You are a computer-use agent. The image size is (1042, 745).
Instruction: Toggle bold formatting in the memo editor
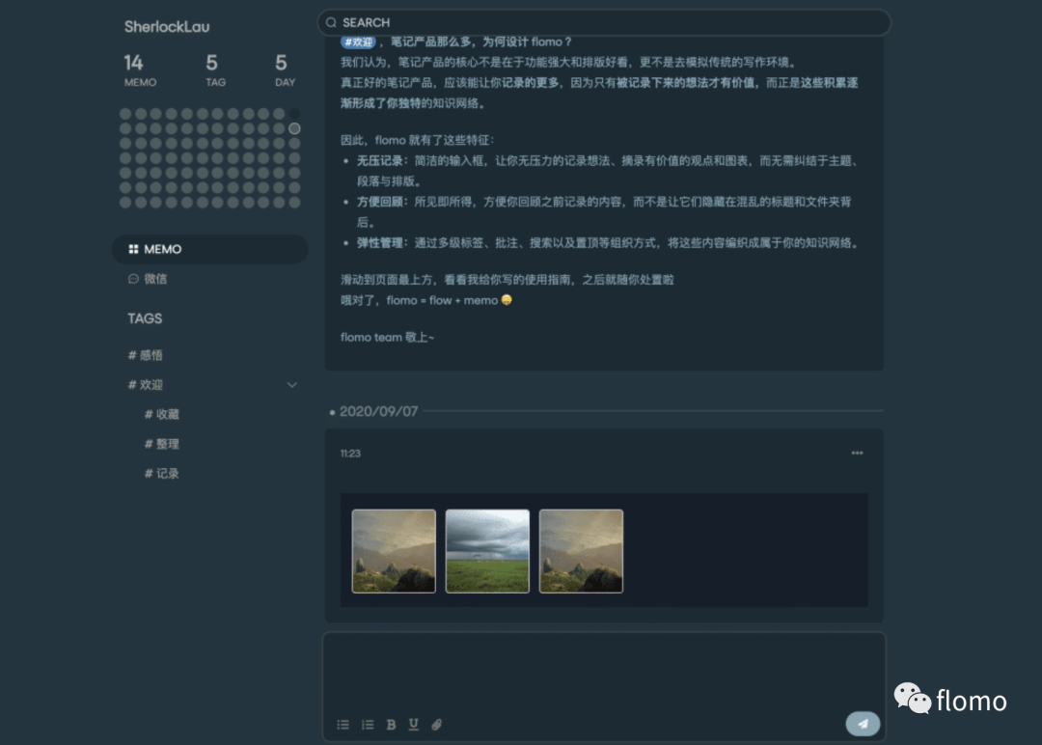coord(391,725)
